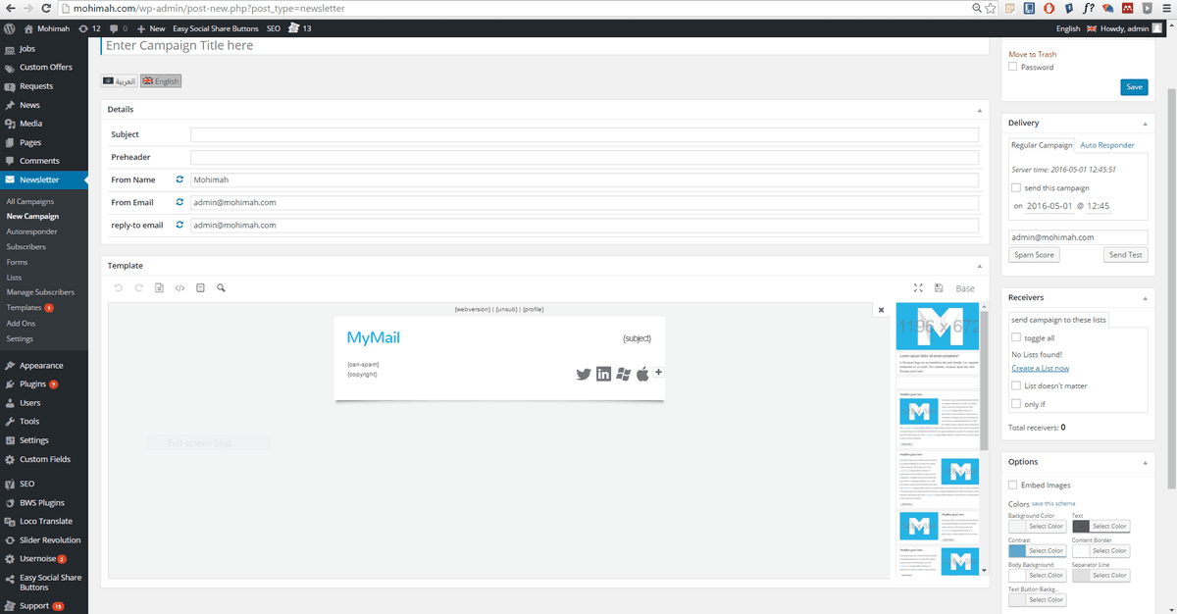Check the Password checkbox
This screenshot has height=614, width=1177.
1013,67
